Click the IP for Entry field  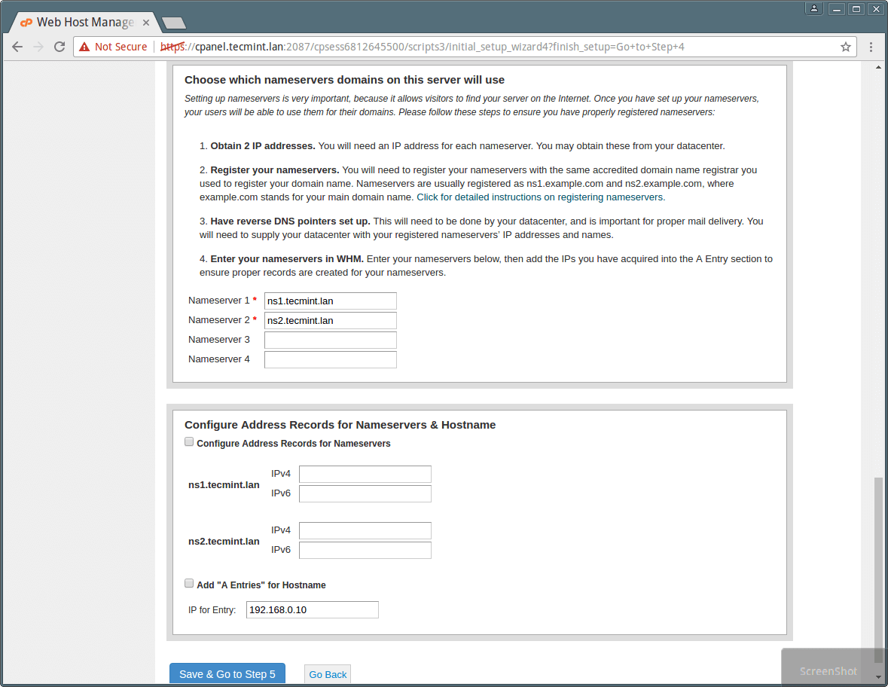coord(312,610)
